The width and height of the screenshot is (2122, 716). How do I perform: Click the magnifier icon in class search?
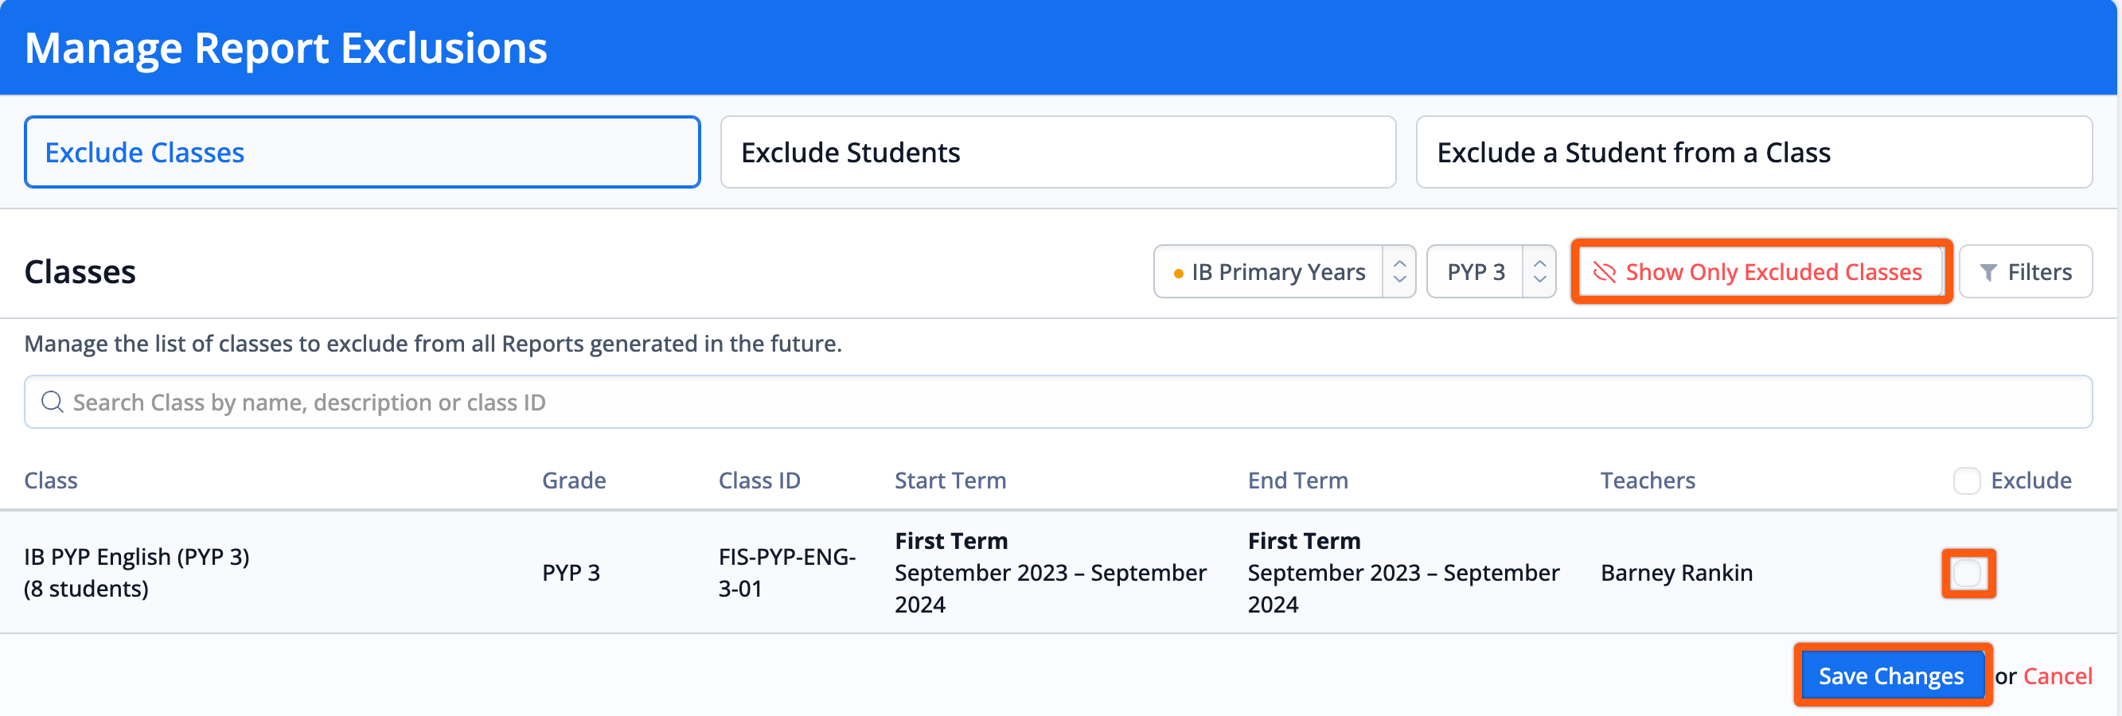(52, 402)
